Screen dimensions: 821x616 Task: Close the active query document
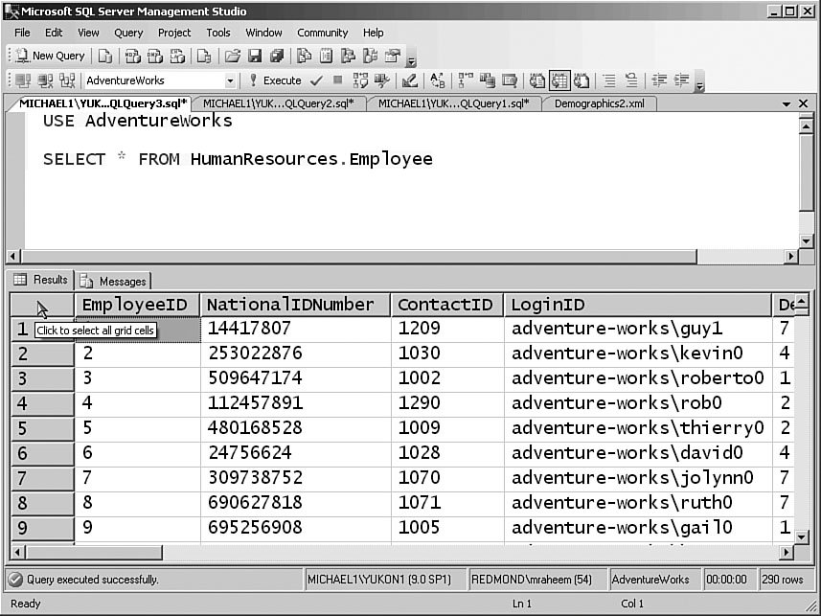[x=803, y=103]
